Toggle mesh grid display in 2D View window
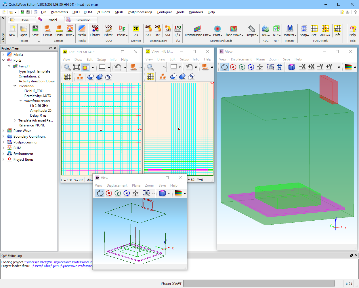Screen dimensions: 359x288 click(150, 77)
